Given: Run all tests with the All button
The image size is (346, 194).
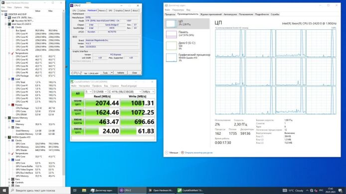Looking at the screenshot, I should 78,94.
